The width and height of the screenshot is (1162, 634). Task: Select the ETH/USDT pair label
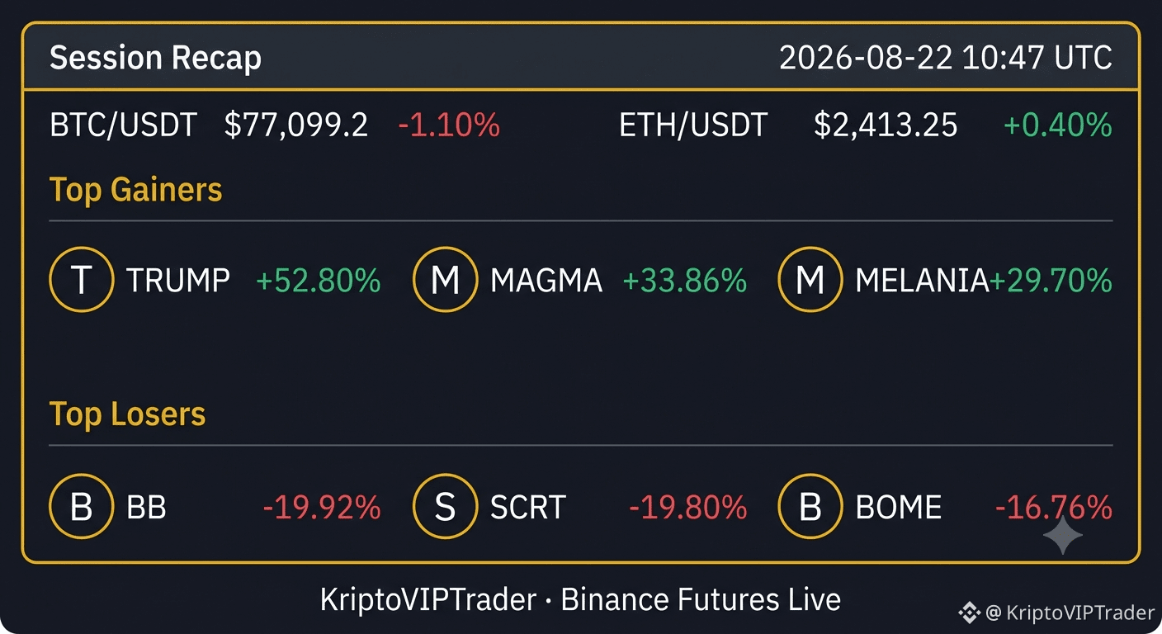693,125
